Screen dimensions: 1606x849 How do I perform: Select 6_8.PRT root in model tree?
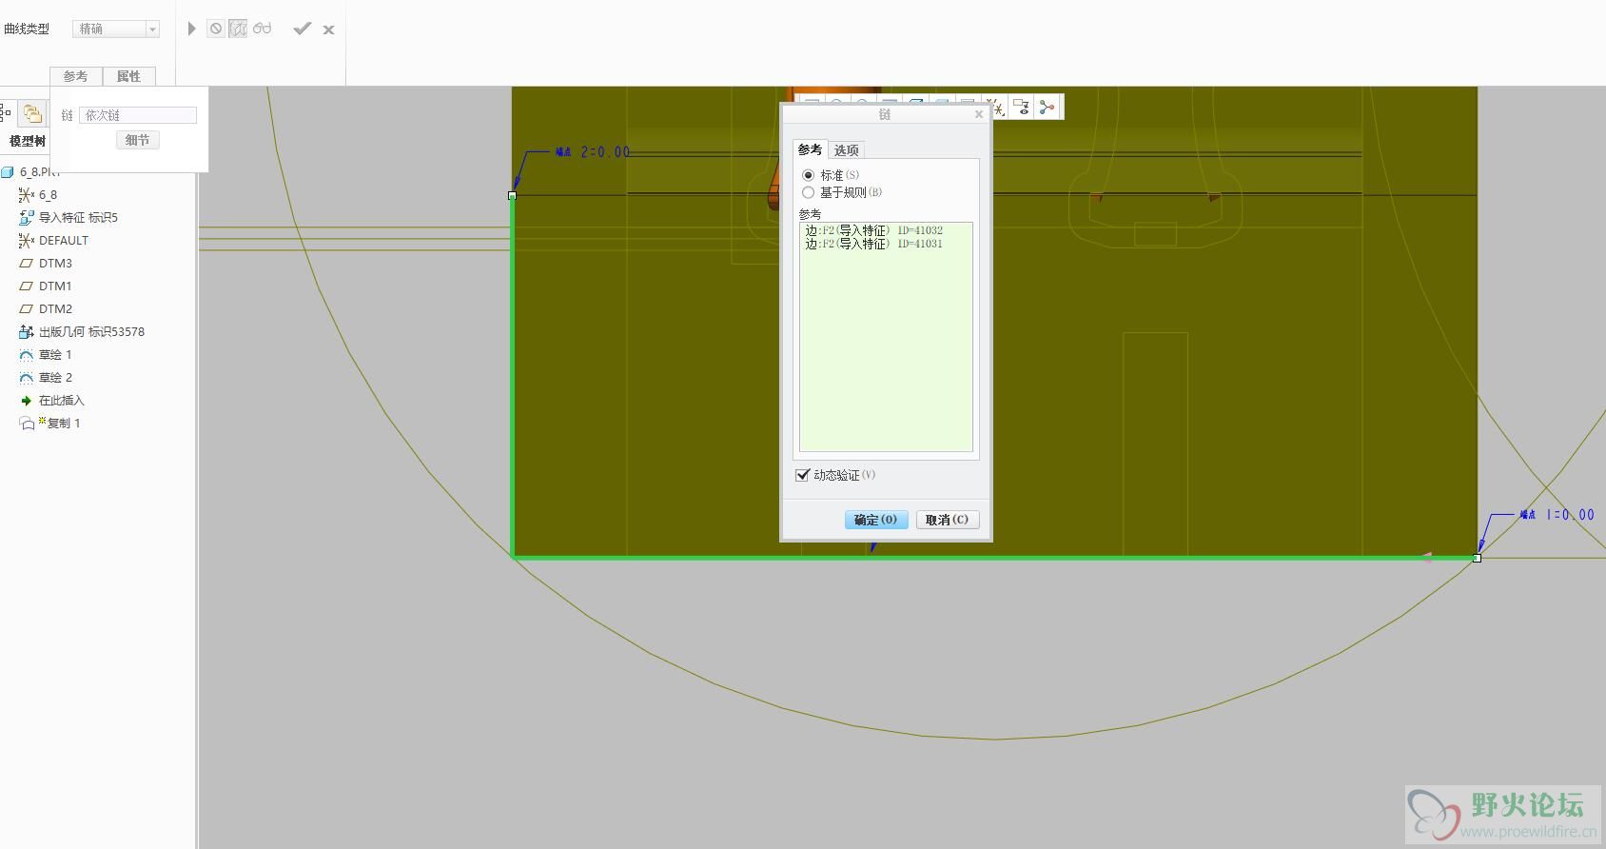point(32,172)
